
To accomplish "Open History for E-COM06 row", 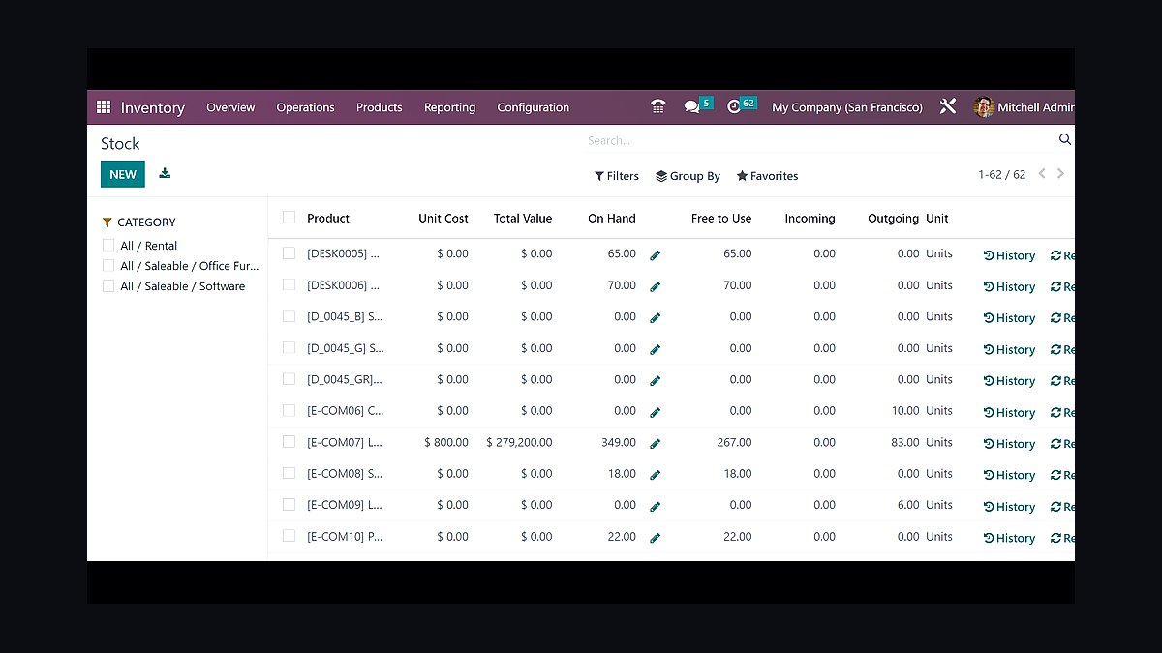I will (x=1009, y=413).
